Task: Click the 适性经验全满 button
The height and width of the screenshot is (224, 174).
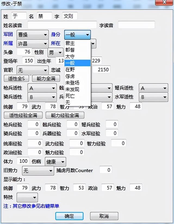Action: (23, 115)
